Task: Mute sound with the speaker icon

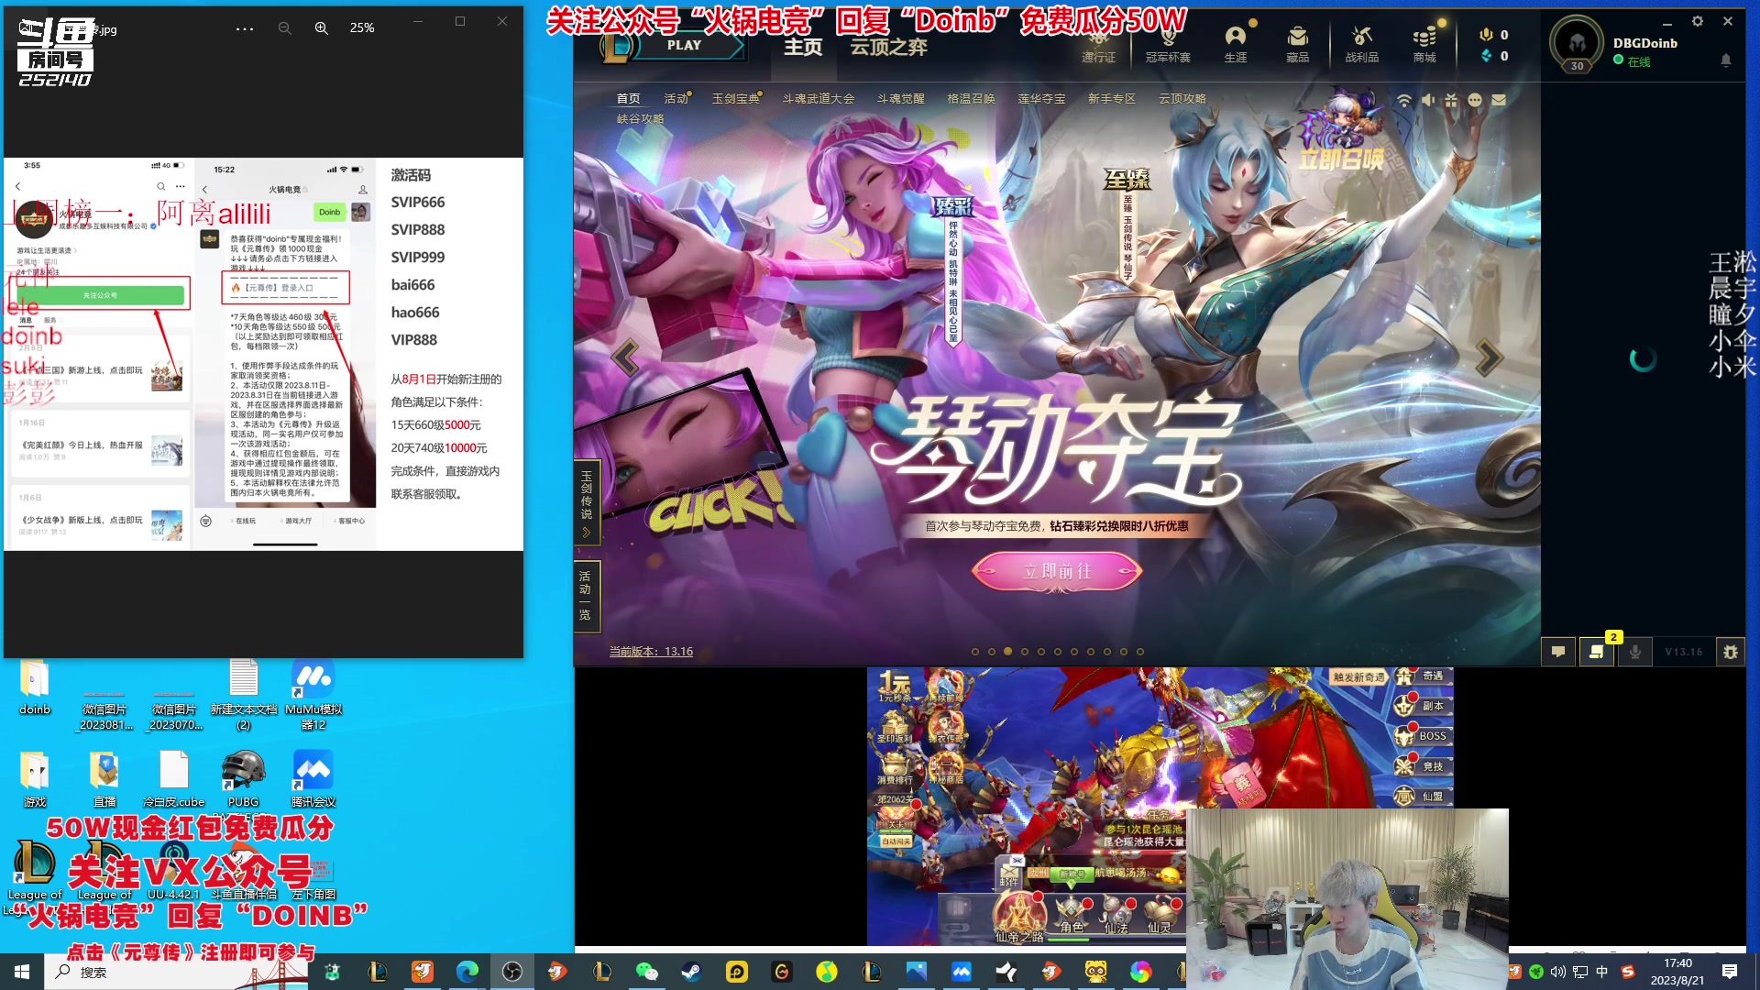Action: click(1428, 100)
